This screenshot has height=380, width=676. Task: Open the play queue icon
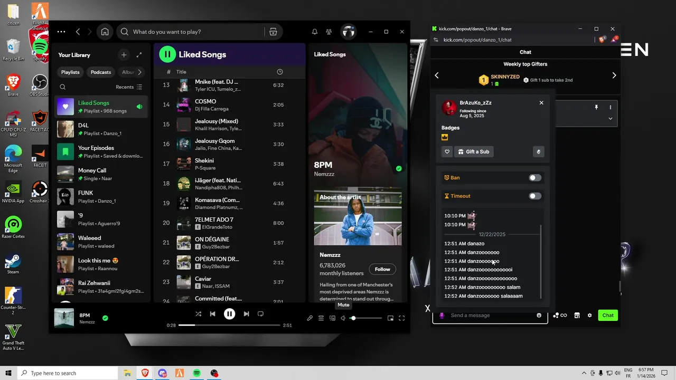point(321,318)
